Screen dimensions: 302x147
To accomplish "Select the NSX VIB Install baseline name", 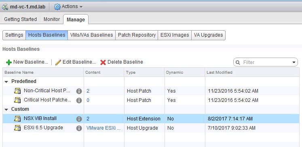I will [x=40, y=118].
